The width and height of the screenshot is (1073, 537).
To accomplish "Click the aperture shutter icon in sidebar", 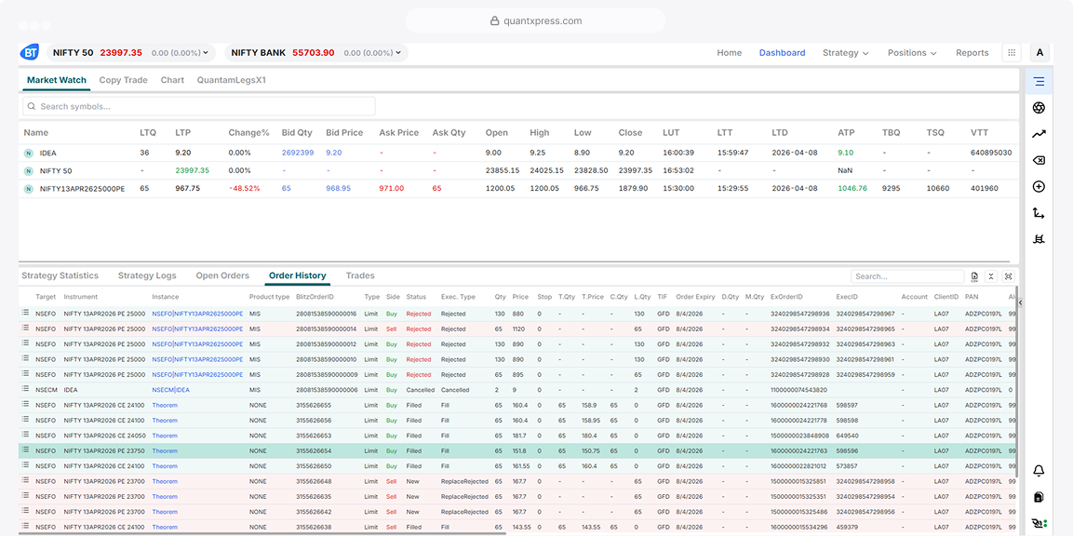I will point(1039,108).
